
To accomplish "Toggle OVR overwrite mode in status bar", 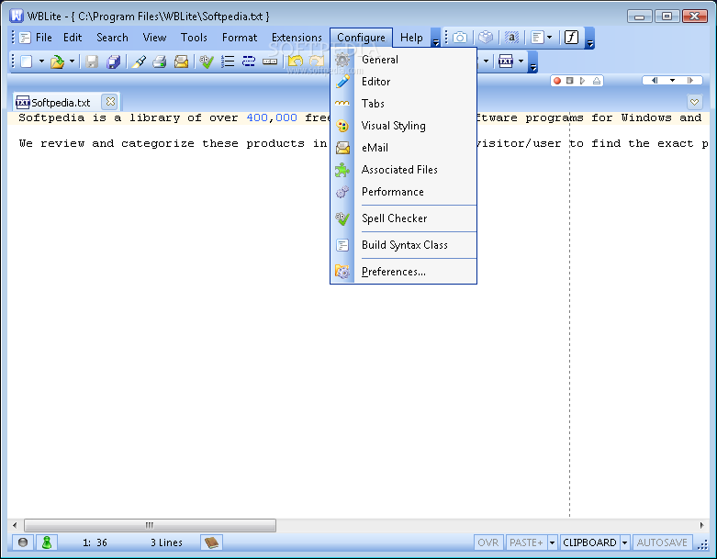I will (487, 542).
